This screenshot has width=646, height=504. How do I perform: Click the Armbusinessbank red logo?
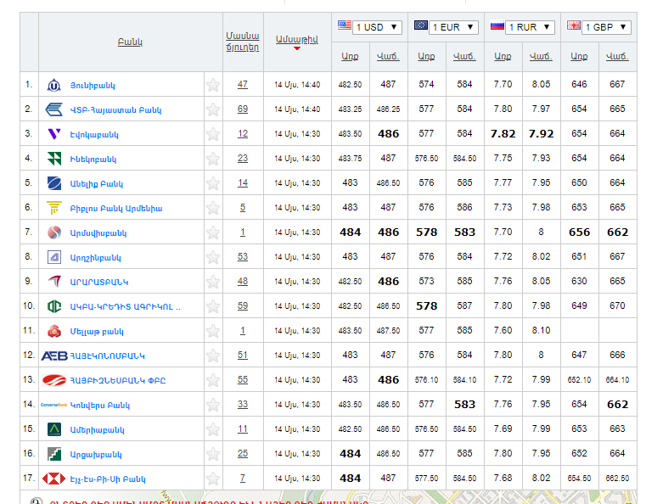[x=54, y=380]
